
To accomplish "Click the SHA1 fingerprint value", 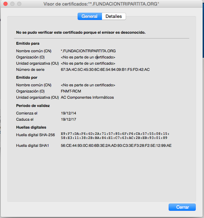I will pos(116,145).
